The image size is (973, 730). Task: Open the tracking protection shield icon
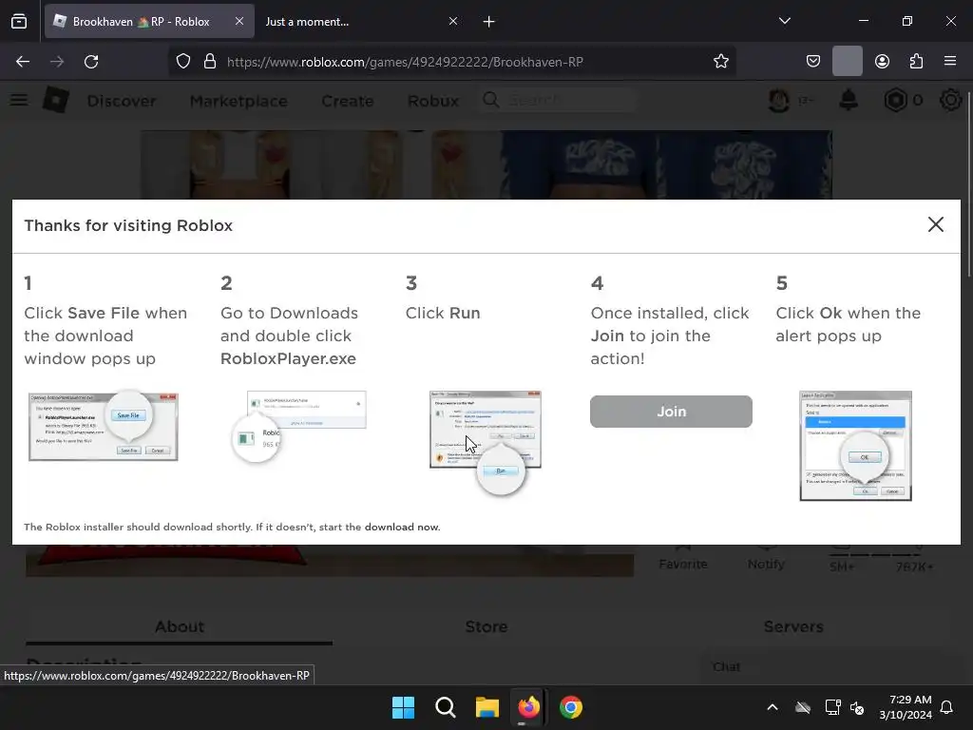(x=183, y=62)
